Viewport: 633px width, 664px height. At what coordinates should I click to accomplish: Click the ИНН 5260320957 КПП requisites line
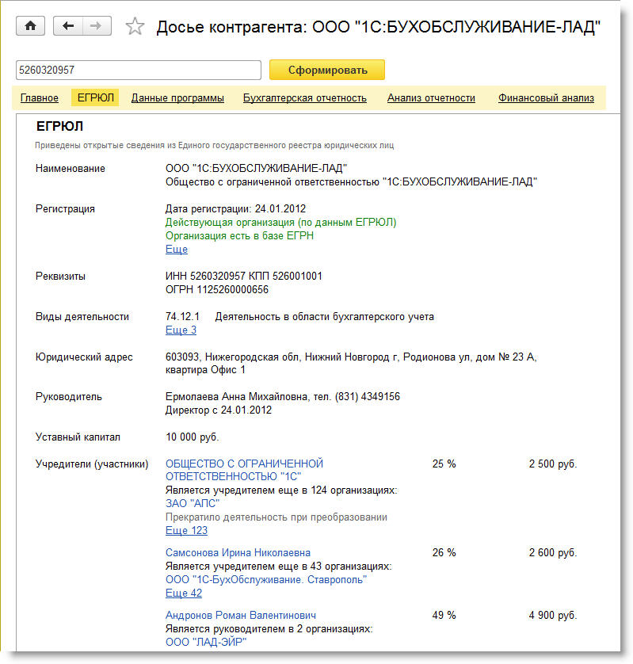tap(244, 276)
